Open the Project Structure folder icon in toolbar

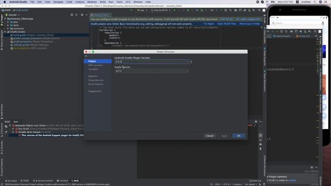click(236, 10)
